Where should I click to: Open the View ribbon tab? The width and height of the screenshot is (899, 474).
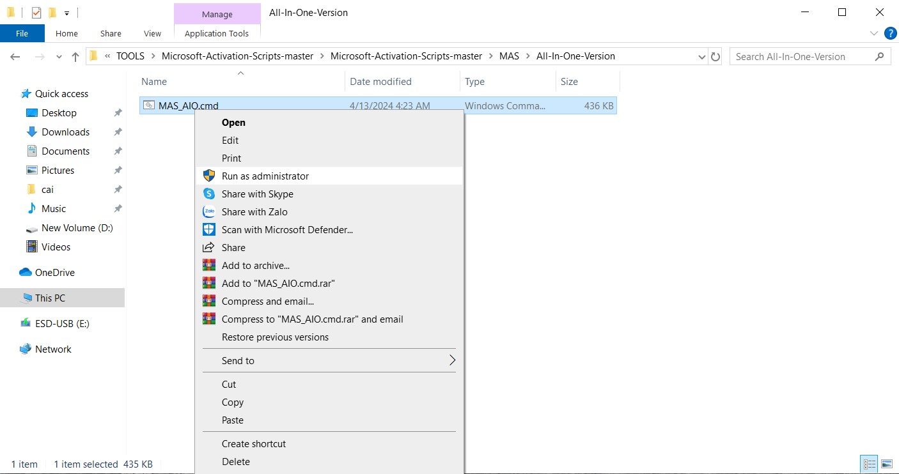point(152,33)
